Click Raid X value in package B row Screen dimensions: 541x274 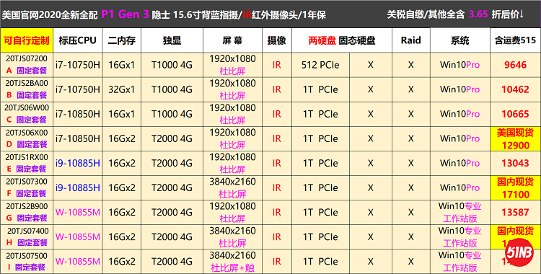411,89
